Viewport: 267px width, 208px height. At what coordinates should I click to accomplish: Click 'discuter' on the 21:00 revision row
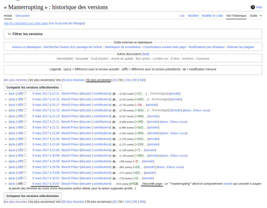click(86, 150)
